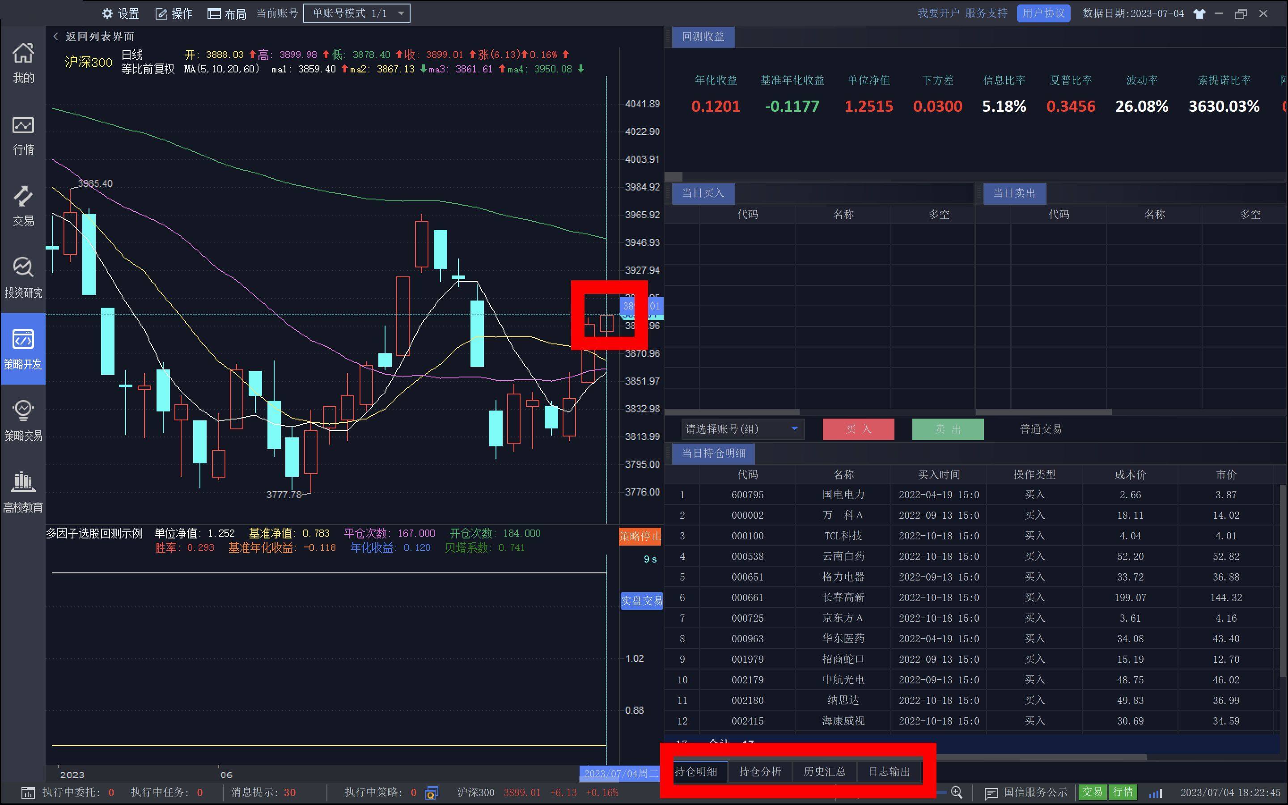Open the 设置 gear settings
The height and width of the screenshot is (805, 1288).
tap(120, 13)
